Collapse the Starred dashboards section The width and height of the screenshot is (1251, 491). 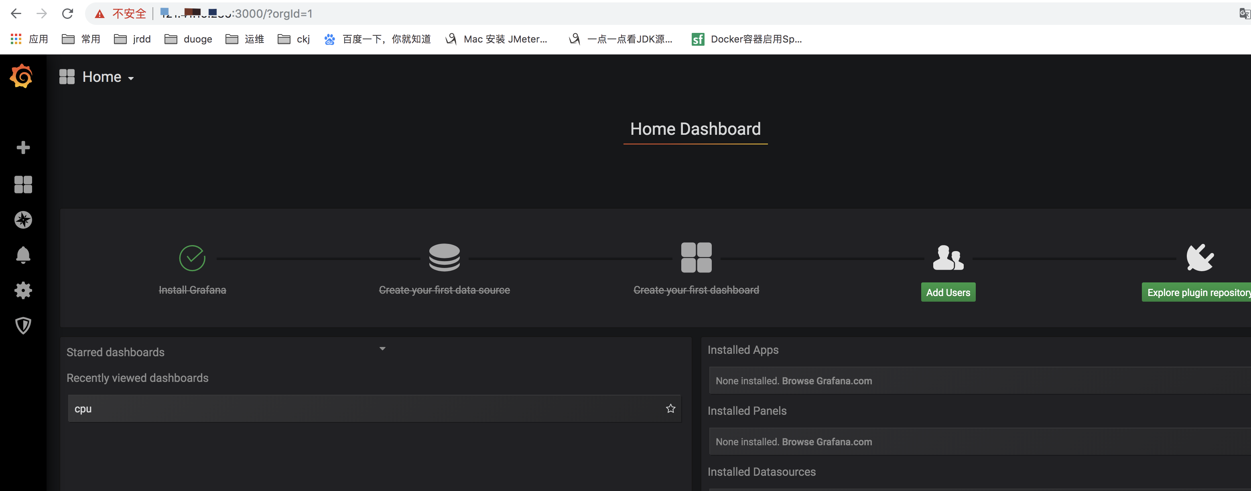382,348
